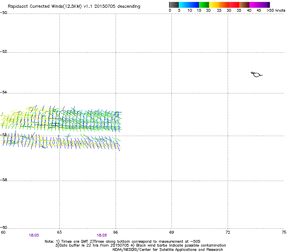Click the gray 0-5 knots color swatch

[x=174, y=5]
